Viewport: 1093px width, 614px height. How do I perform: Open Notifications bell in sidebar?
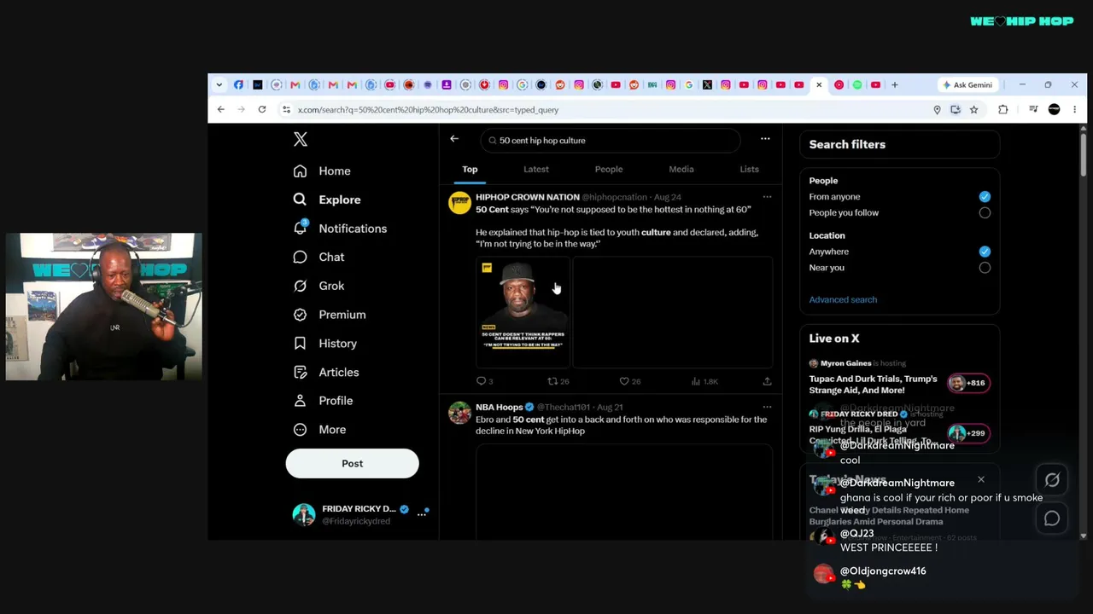tap(340, 229)
